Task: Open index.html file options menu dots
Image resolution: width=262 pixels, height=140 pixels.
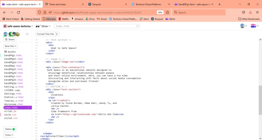Action: coord(28,108)
